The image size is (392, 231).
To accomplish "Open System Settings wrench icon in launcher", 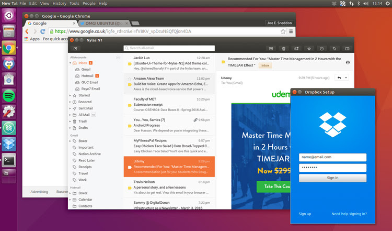I will [x=9, y=112].
